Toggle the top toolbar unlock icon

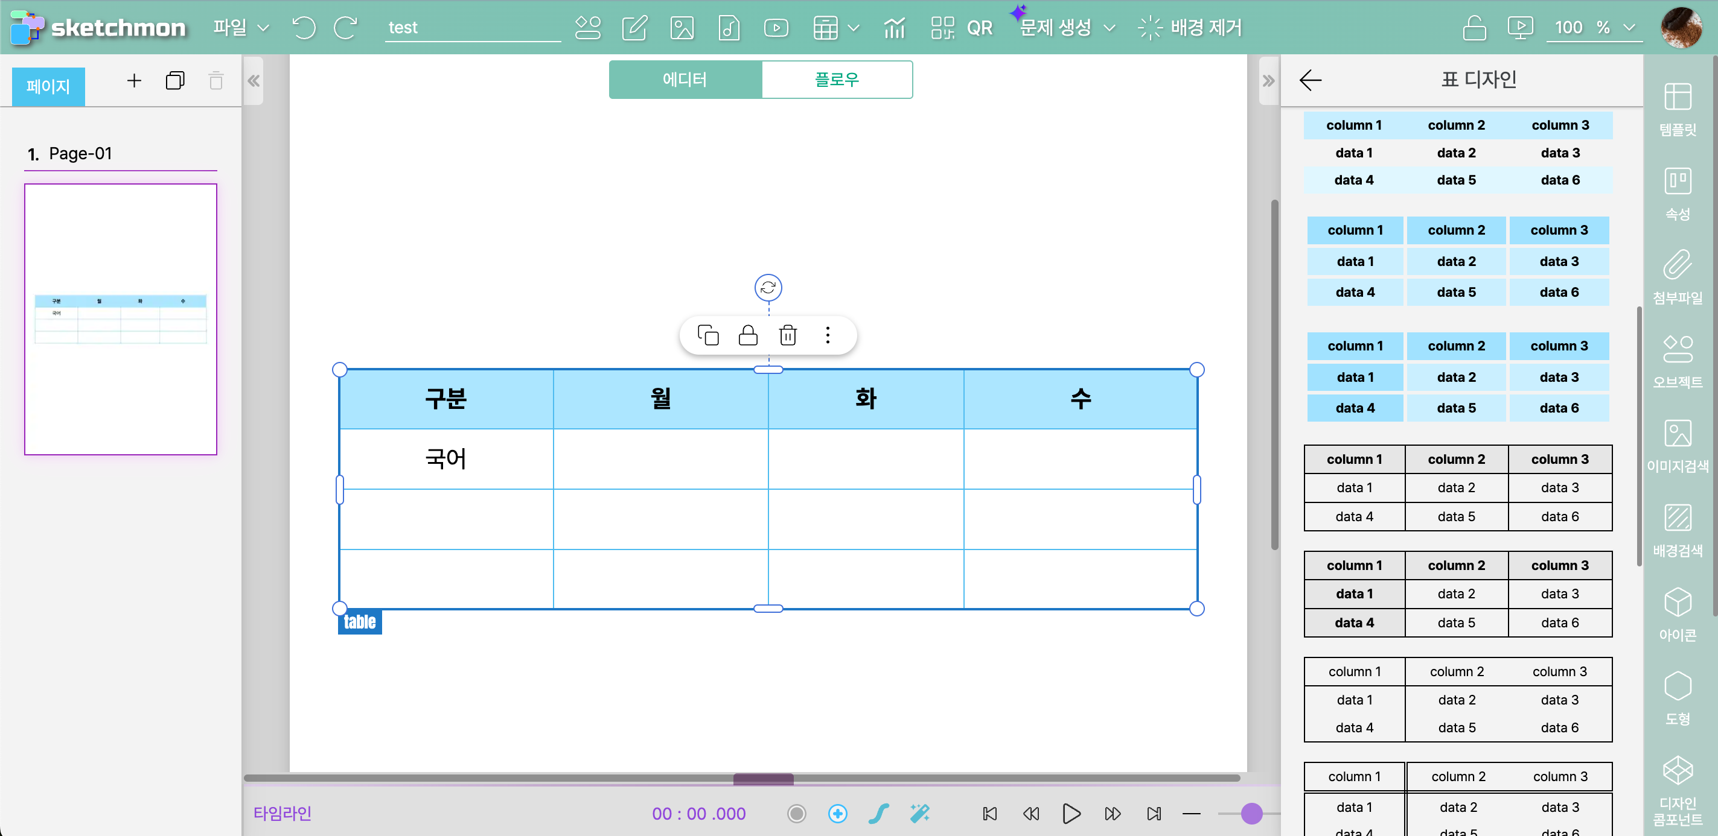point(1474,27)
